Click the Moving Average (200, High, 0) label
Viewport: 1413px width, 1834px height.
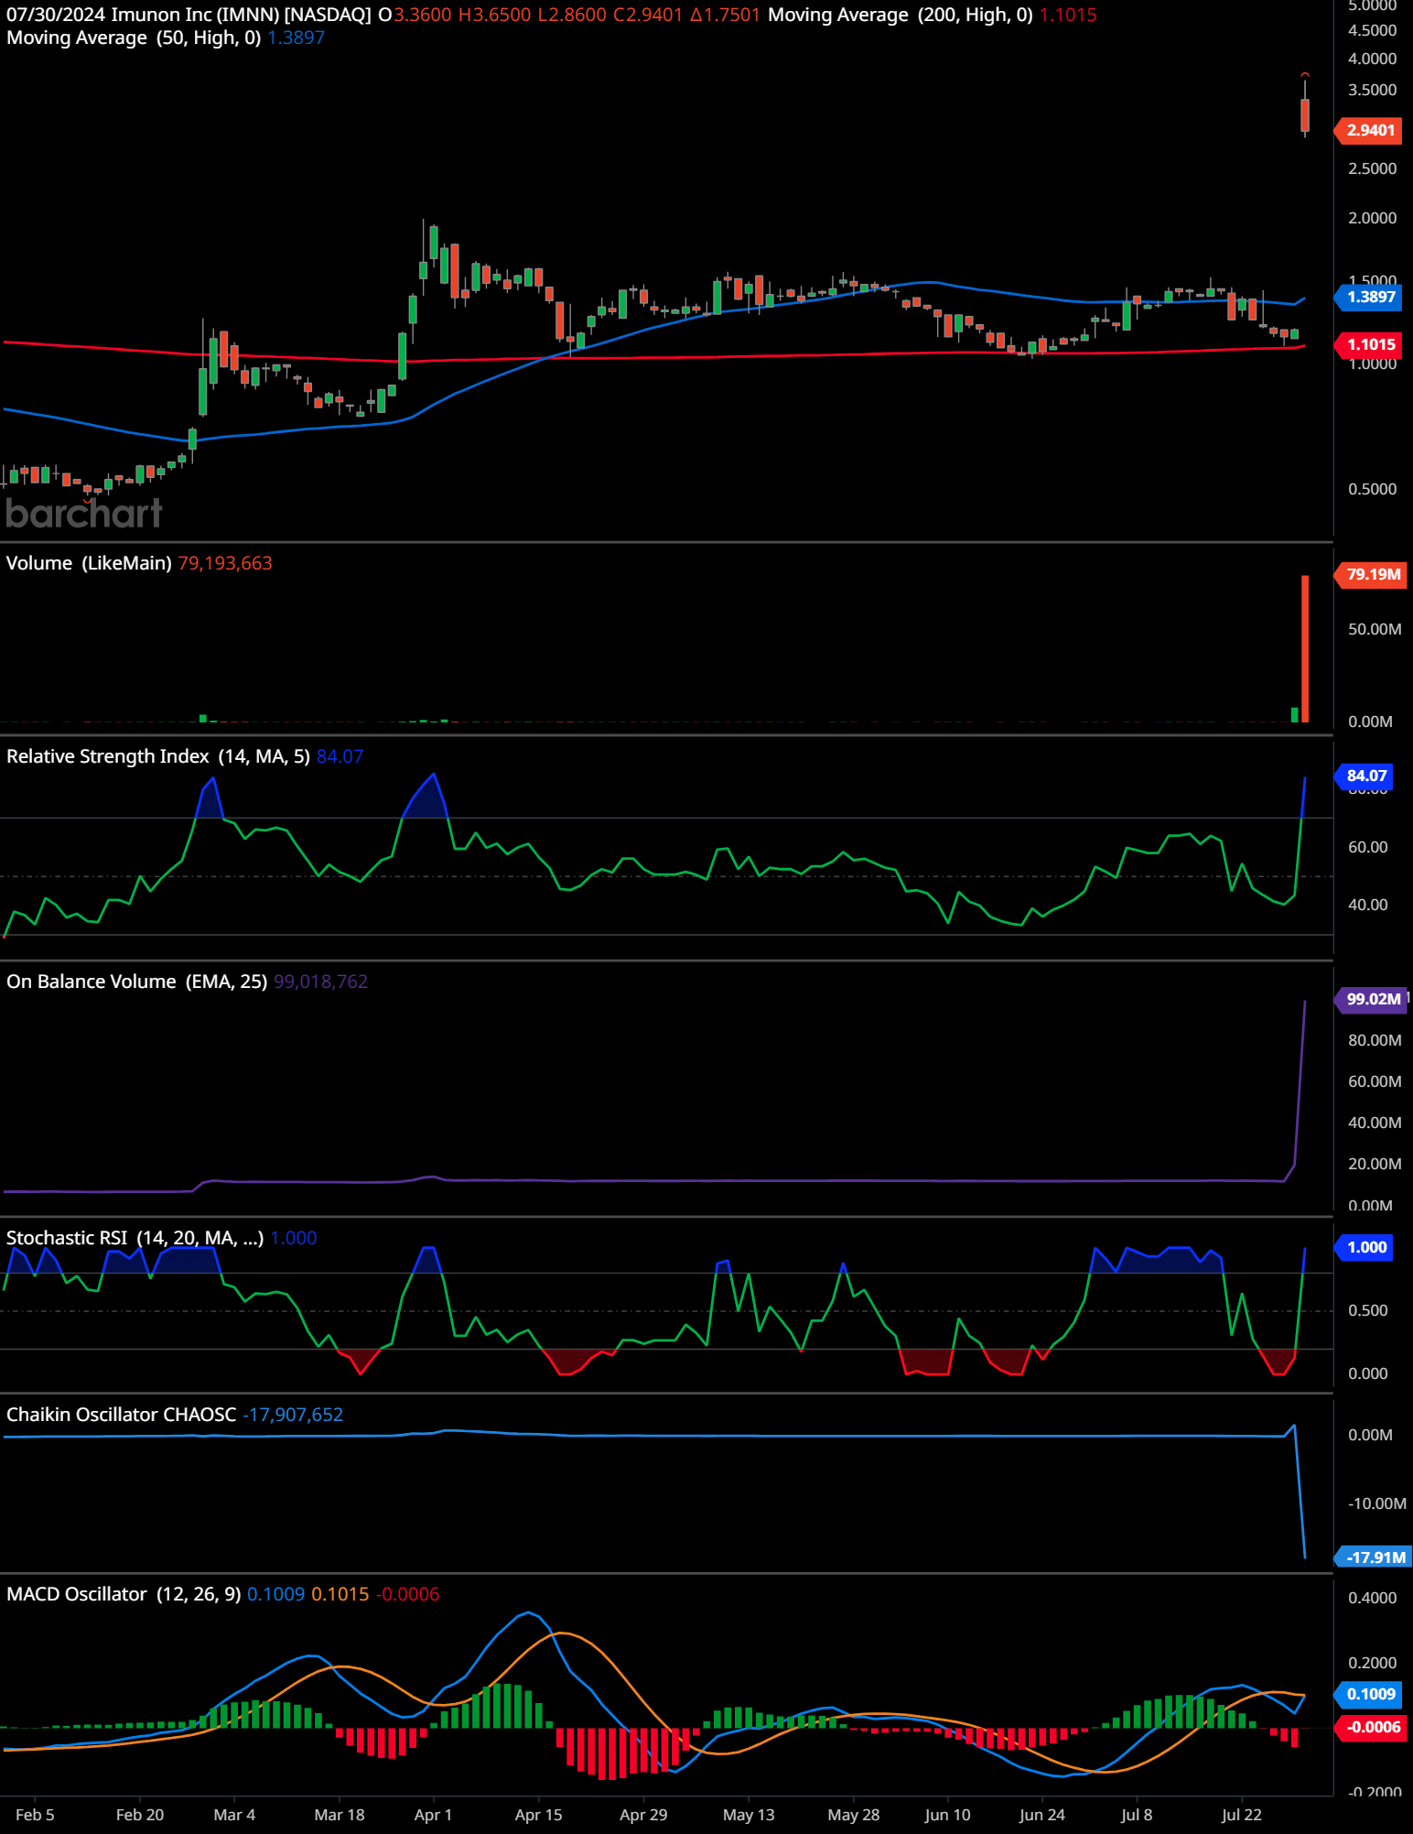901,15
